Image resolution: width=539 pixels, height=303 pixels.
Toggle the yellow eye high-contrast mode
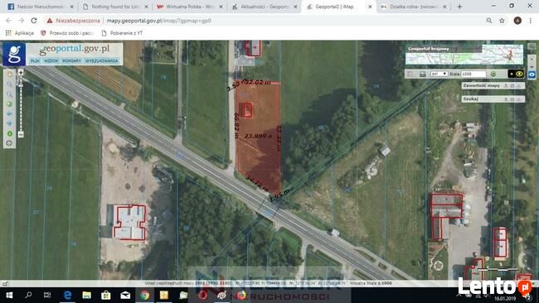(519, 74)
